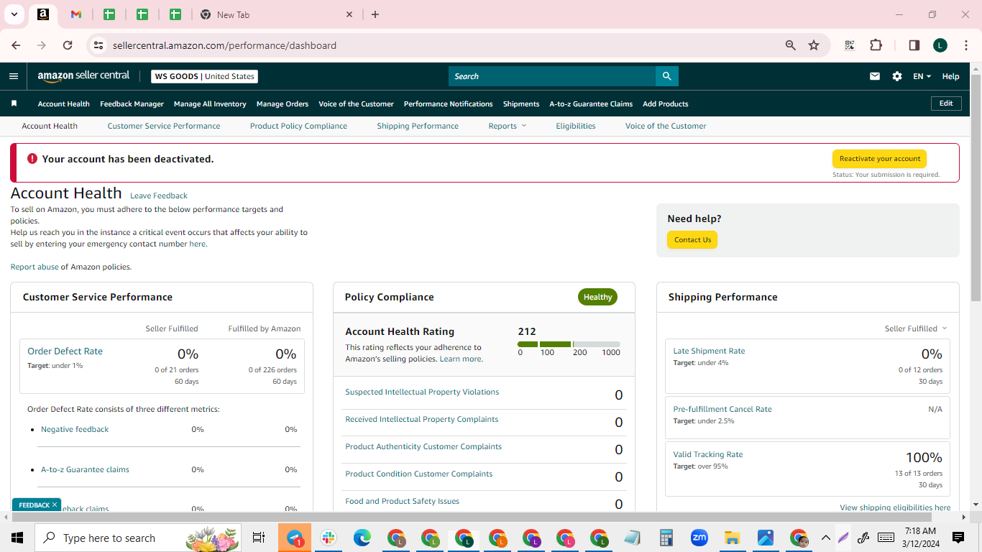The width and height of the screenshot is (982, 552).
Task: Switch to the Gmail browser tab
Action: coord(76,14)
